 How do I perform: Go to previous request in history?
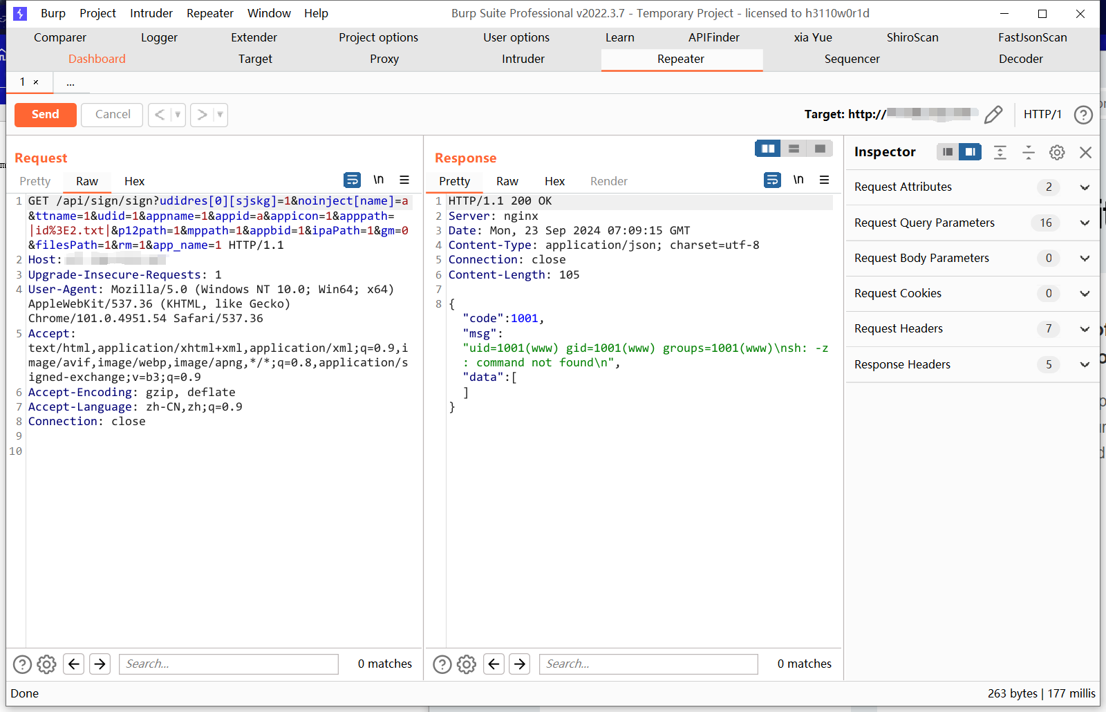pos(160,115)
